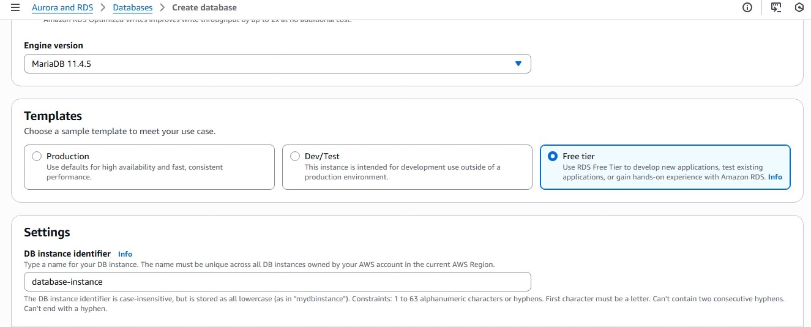Image resolution: width=811 pixels, height=327 pixels.
Task: Select the Dev/Test template radio button
Action: (295, 156)
